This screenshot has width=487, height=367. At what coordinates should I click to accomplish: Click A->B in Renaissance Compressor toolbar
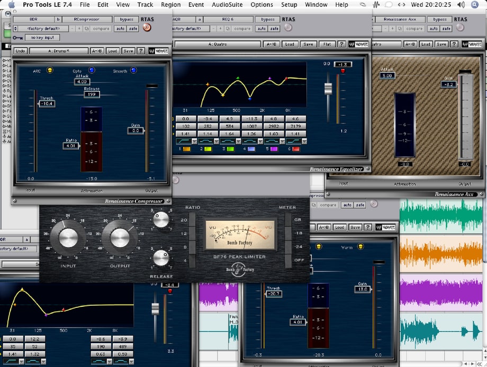(x=97, y=51)
